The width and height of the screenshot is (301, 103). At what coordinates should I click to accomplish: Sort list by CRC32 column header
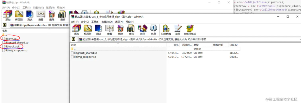click(x=234, y=45)
